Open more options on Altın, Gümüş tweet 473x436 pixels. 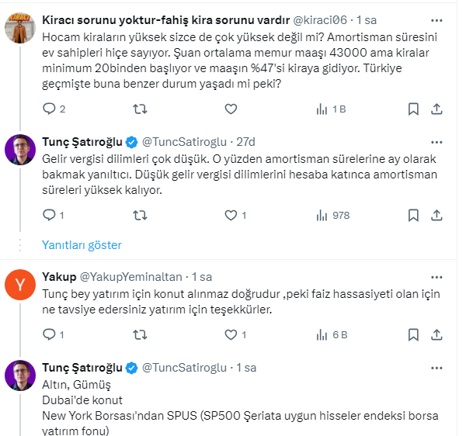point(437,367)
